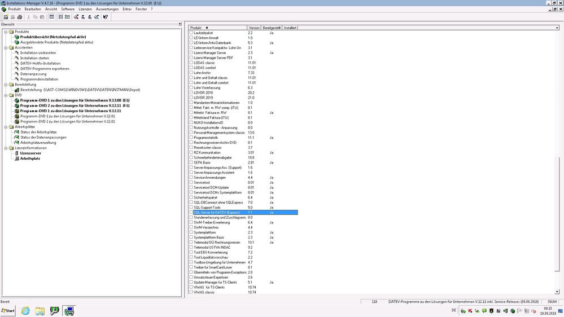
Task: Open Datenanpassung assistant in tree
Action: [x=33, y=74]
